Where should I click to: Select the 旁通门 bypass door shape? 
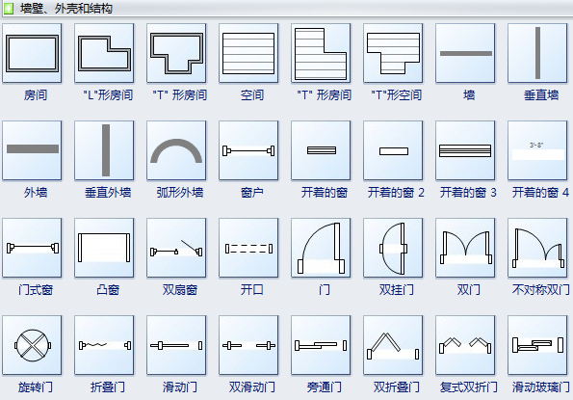click(321, 345)
